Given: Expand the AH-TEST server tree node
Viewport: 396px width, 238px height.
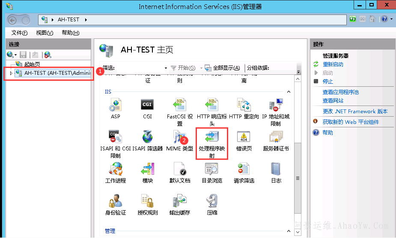Looking at the screenshot, I should pos(11,73).
